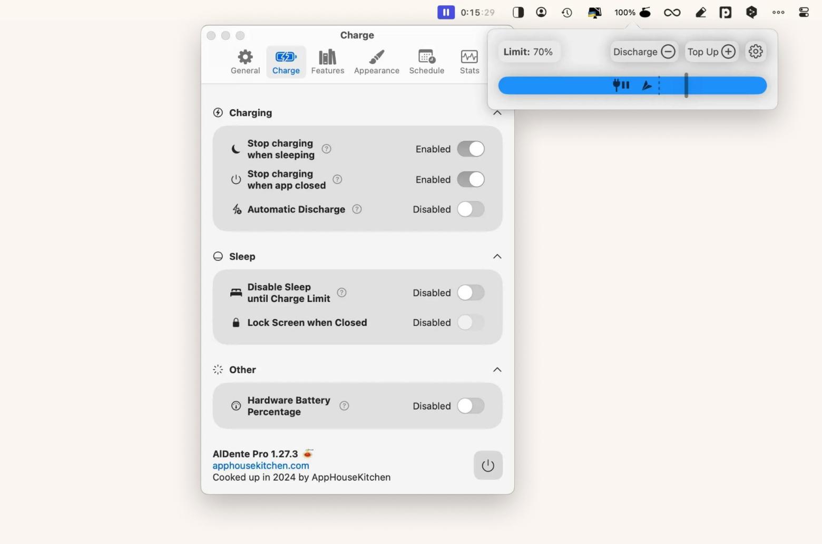
Task: Click the power quit button in AlDente
Action: pos(488,465)
